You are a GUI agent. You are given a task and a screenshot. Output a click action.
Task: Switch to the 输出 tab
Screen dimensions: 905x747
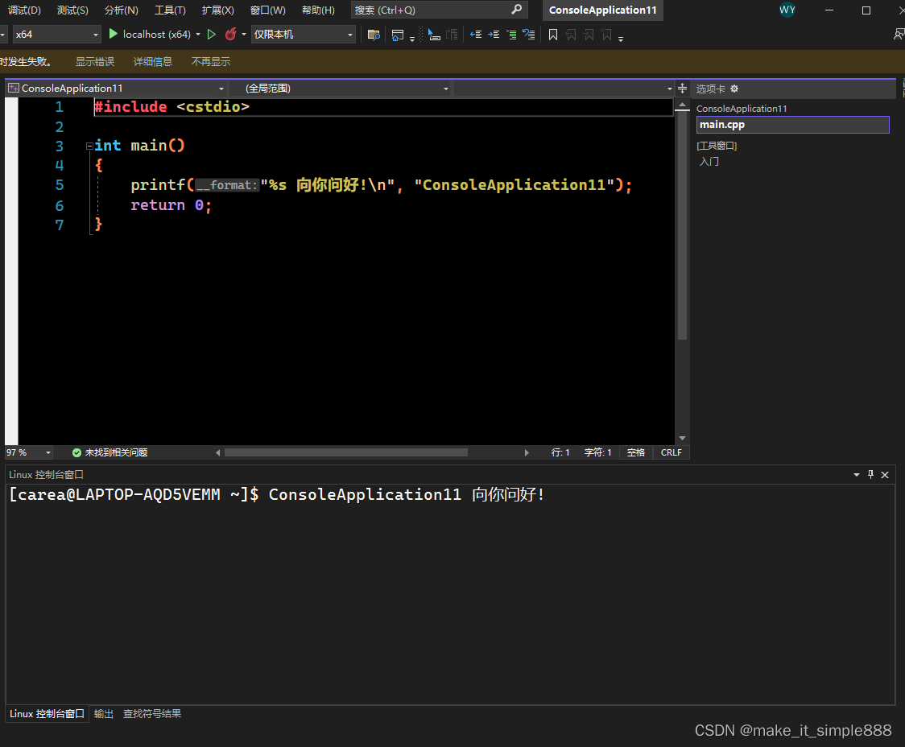coord(103,713)
